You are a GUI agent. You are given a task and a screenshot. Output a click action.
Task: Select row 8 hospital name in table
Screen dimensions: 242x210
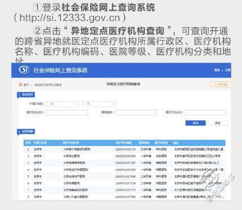76,197
